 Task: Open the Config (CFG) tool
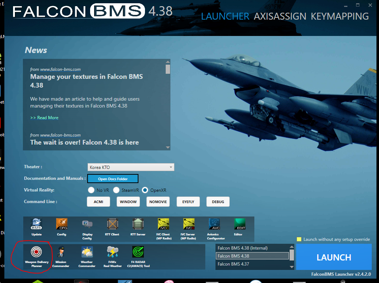point(62,224)
